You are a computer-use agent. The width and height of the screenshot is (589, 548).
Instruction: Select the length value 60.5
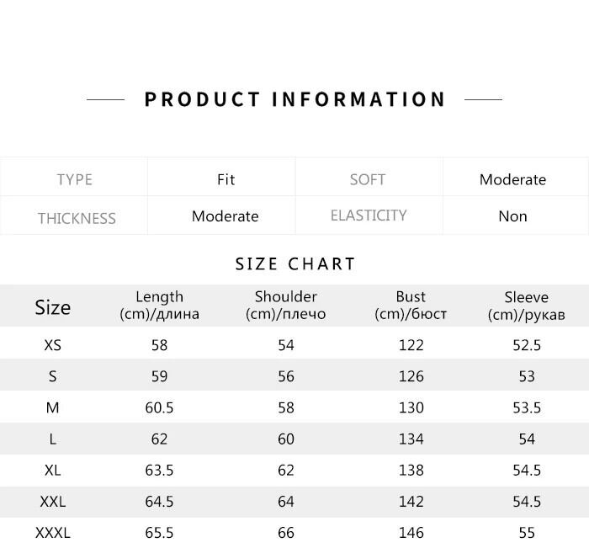(159, 407)
